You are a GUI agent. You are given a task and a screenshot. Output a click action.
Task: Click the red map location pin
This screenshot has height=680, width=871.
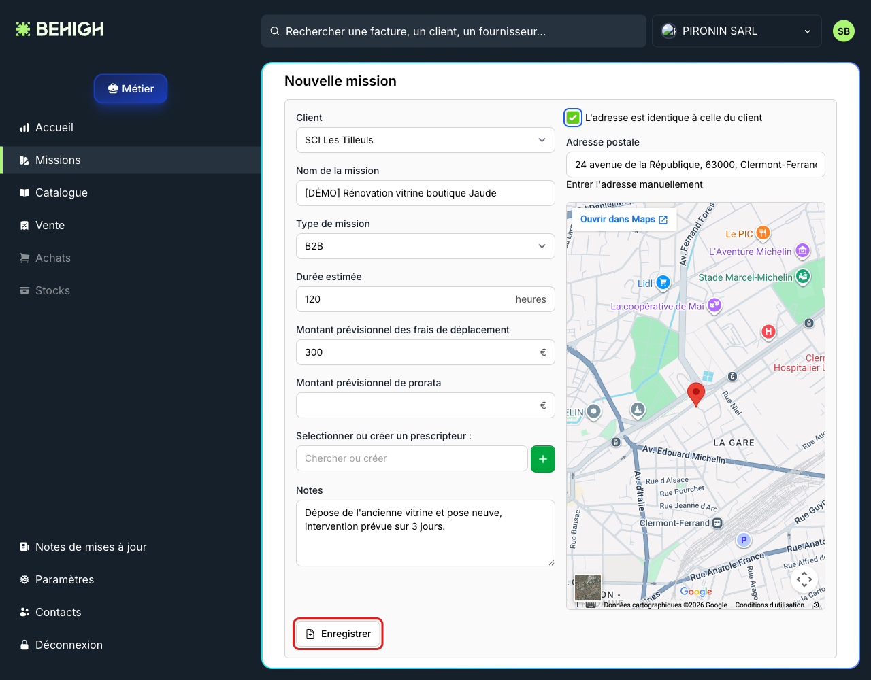pos(696,394)
